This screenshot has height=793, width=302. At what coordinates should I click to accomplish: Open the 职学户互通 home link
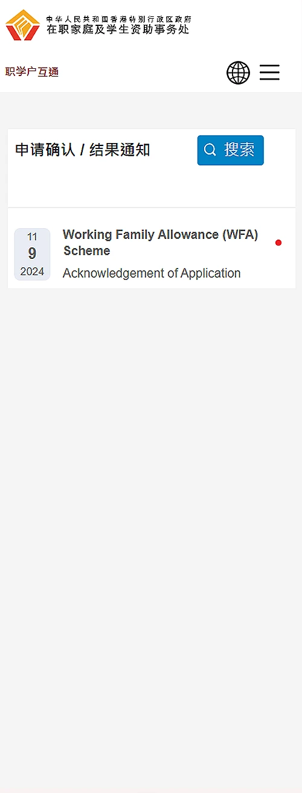point(32,72)
